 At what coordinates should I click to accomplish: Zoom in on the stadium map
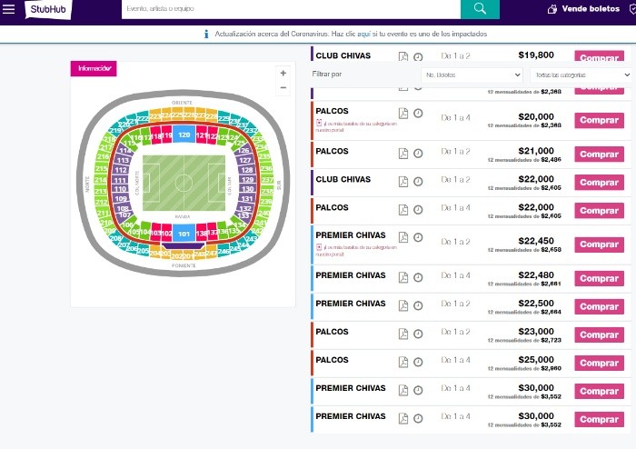coord(283,73)
